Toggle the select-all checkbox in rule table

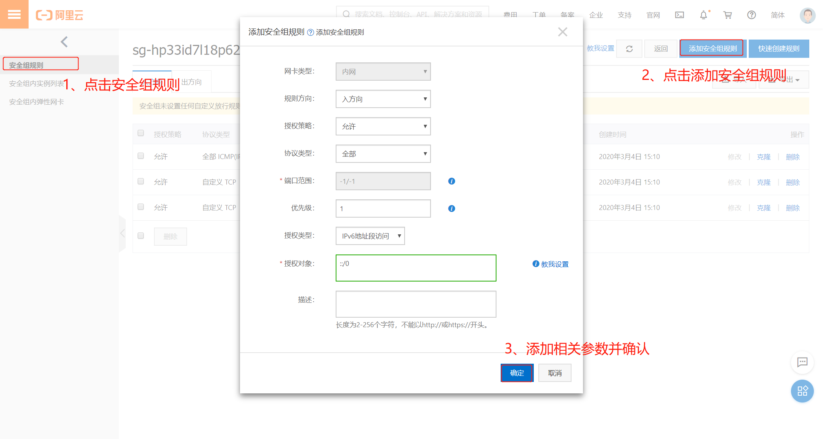click(x=141, y=133)
